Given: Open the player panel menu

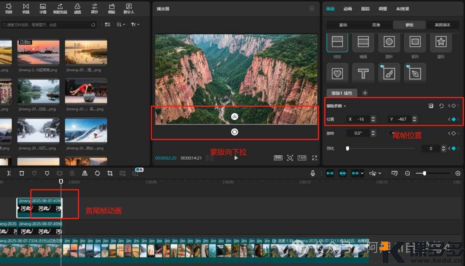Looking at the screenshot, I should (312, 9).
